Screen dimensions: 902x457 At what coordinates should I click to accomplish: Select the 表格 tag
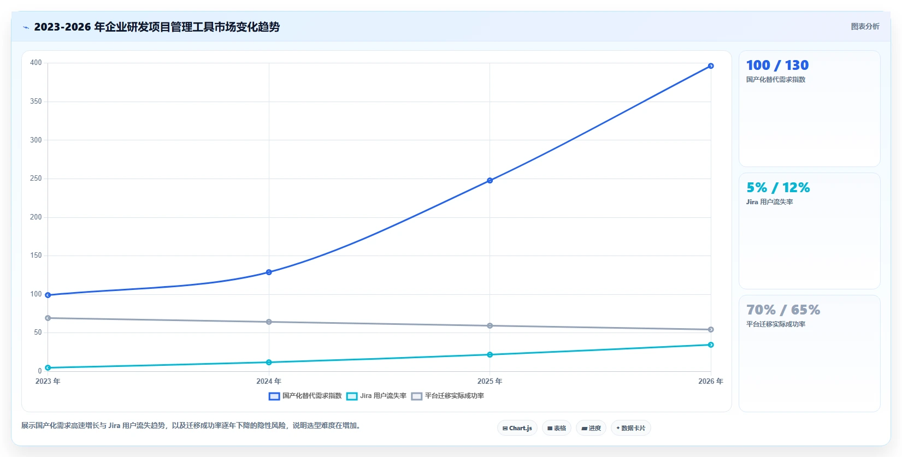(x=557, y=428)
